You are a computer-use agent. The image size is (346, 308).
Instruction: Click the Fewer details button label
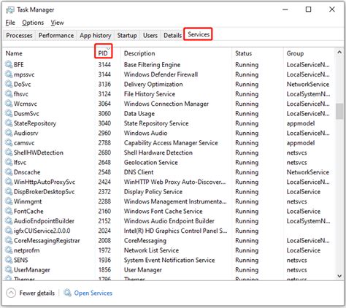[x=37, y=293]
